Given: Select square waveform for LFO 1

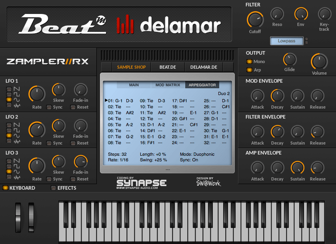Looking at the screenshot, I should (x=9, y=94).
